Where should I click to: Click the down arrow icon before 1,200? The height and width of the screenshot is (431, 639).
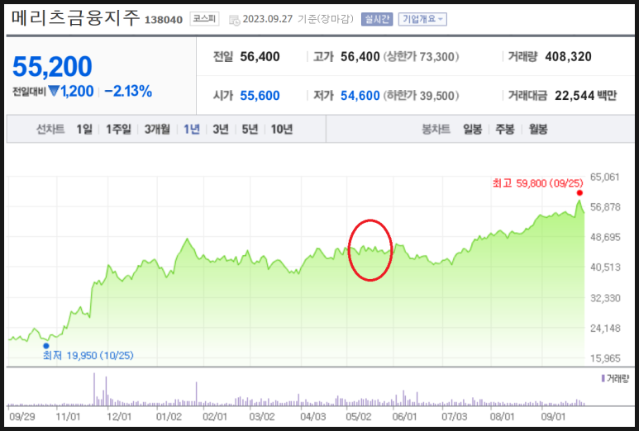tap(54, 91)
